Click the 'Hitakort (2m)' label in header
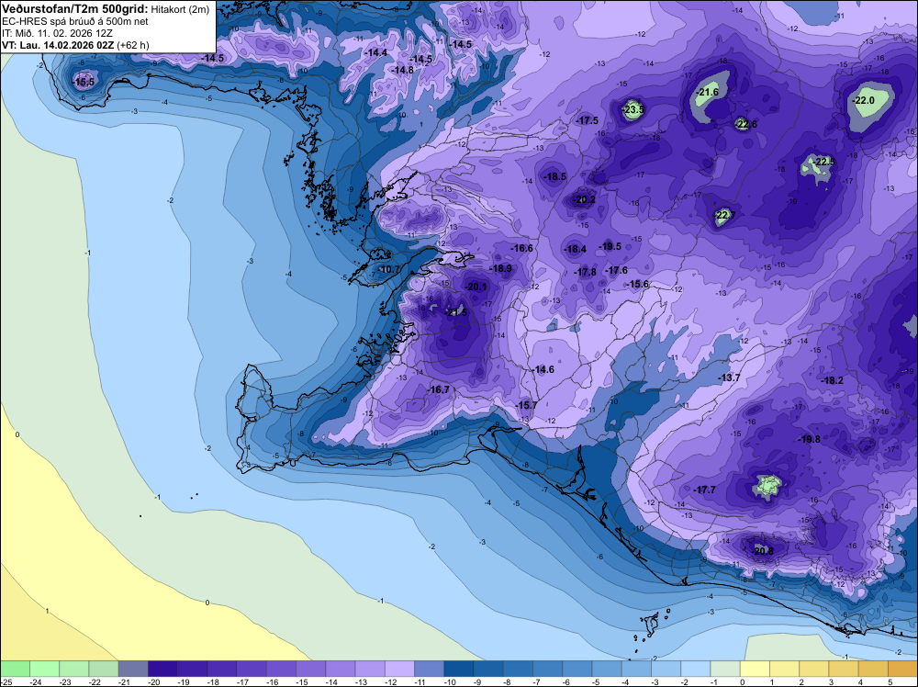 coord(180,9)
